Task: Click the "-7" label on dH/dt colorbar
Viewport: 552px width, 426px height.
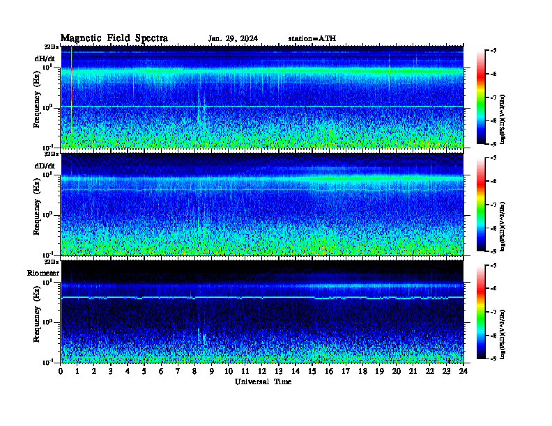Action: click(x=493, y=97)
